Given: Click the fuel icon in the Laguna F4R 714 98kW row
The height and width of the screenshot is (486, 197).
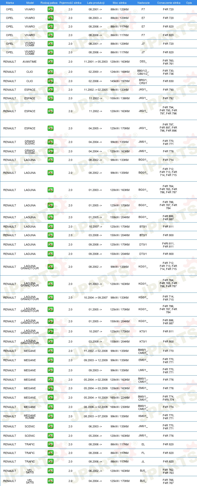Looking at the screenshot, I should click(51, 160).
